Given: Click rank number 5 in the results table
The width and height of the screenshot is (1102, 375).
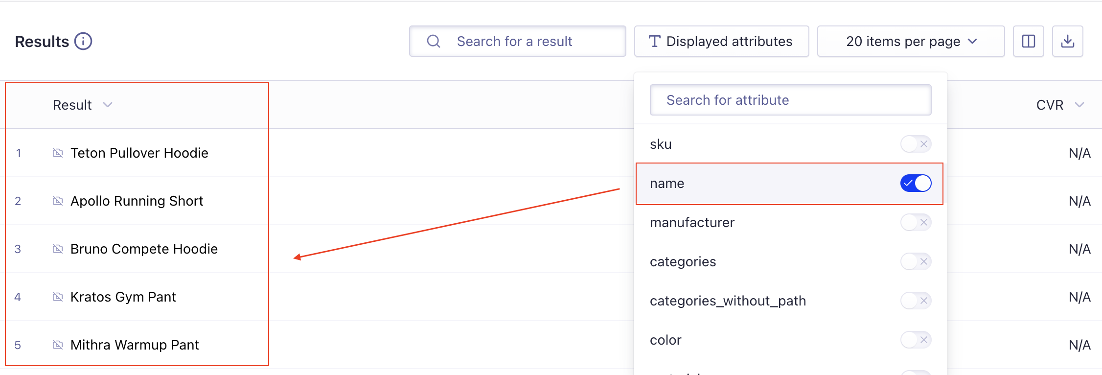Looking at the screenshot, I should tap(18, 345).
